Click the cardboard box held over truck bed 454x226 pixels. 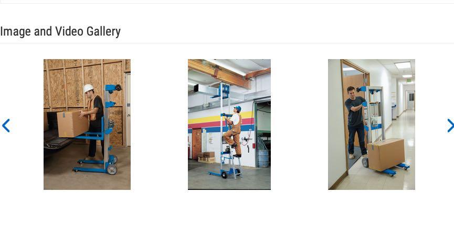click(x=72, y=124)
